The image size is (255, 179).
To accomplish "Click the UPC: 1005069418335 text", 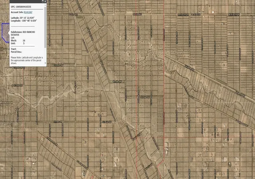I will (21, 7).
